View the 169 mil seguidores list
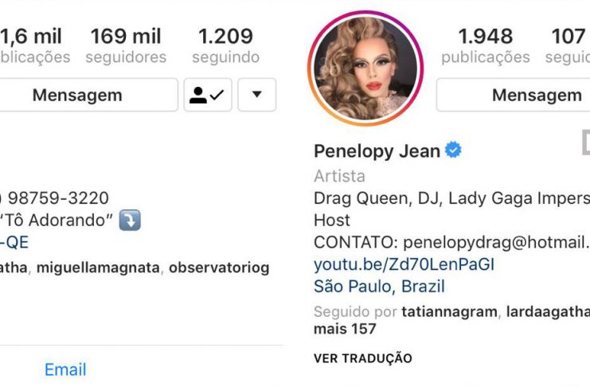Image resolution: width=590 pixels, height=387 pixels. click(x=126, y=45)
